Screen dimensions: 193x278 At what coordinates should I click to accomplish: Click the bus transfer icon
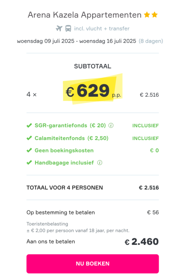(68, 28)
